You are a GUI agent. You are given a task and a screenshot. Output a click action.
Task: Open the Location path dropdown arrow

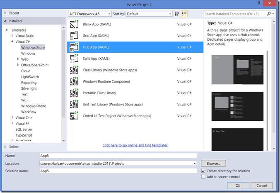[x=195, y=164]
